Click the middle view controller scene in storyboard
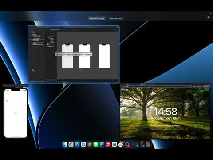Viewport: 213px width, 160px height. pos(84,56)
